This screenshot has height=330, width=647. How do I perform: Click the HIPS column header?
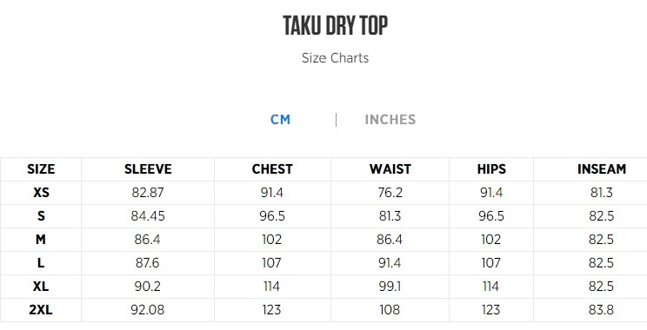491,169
